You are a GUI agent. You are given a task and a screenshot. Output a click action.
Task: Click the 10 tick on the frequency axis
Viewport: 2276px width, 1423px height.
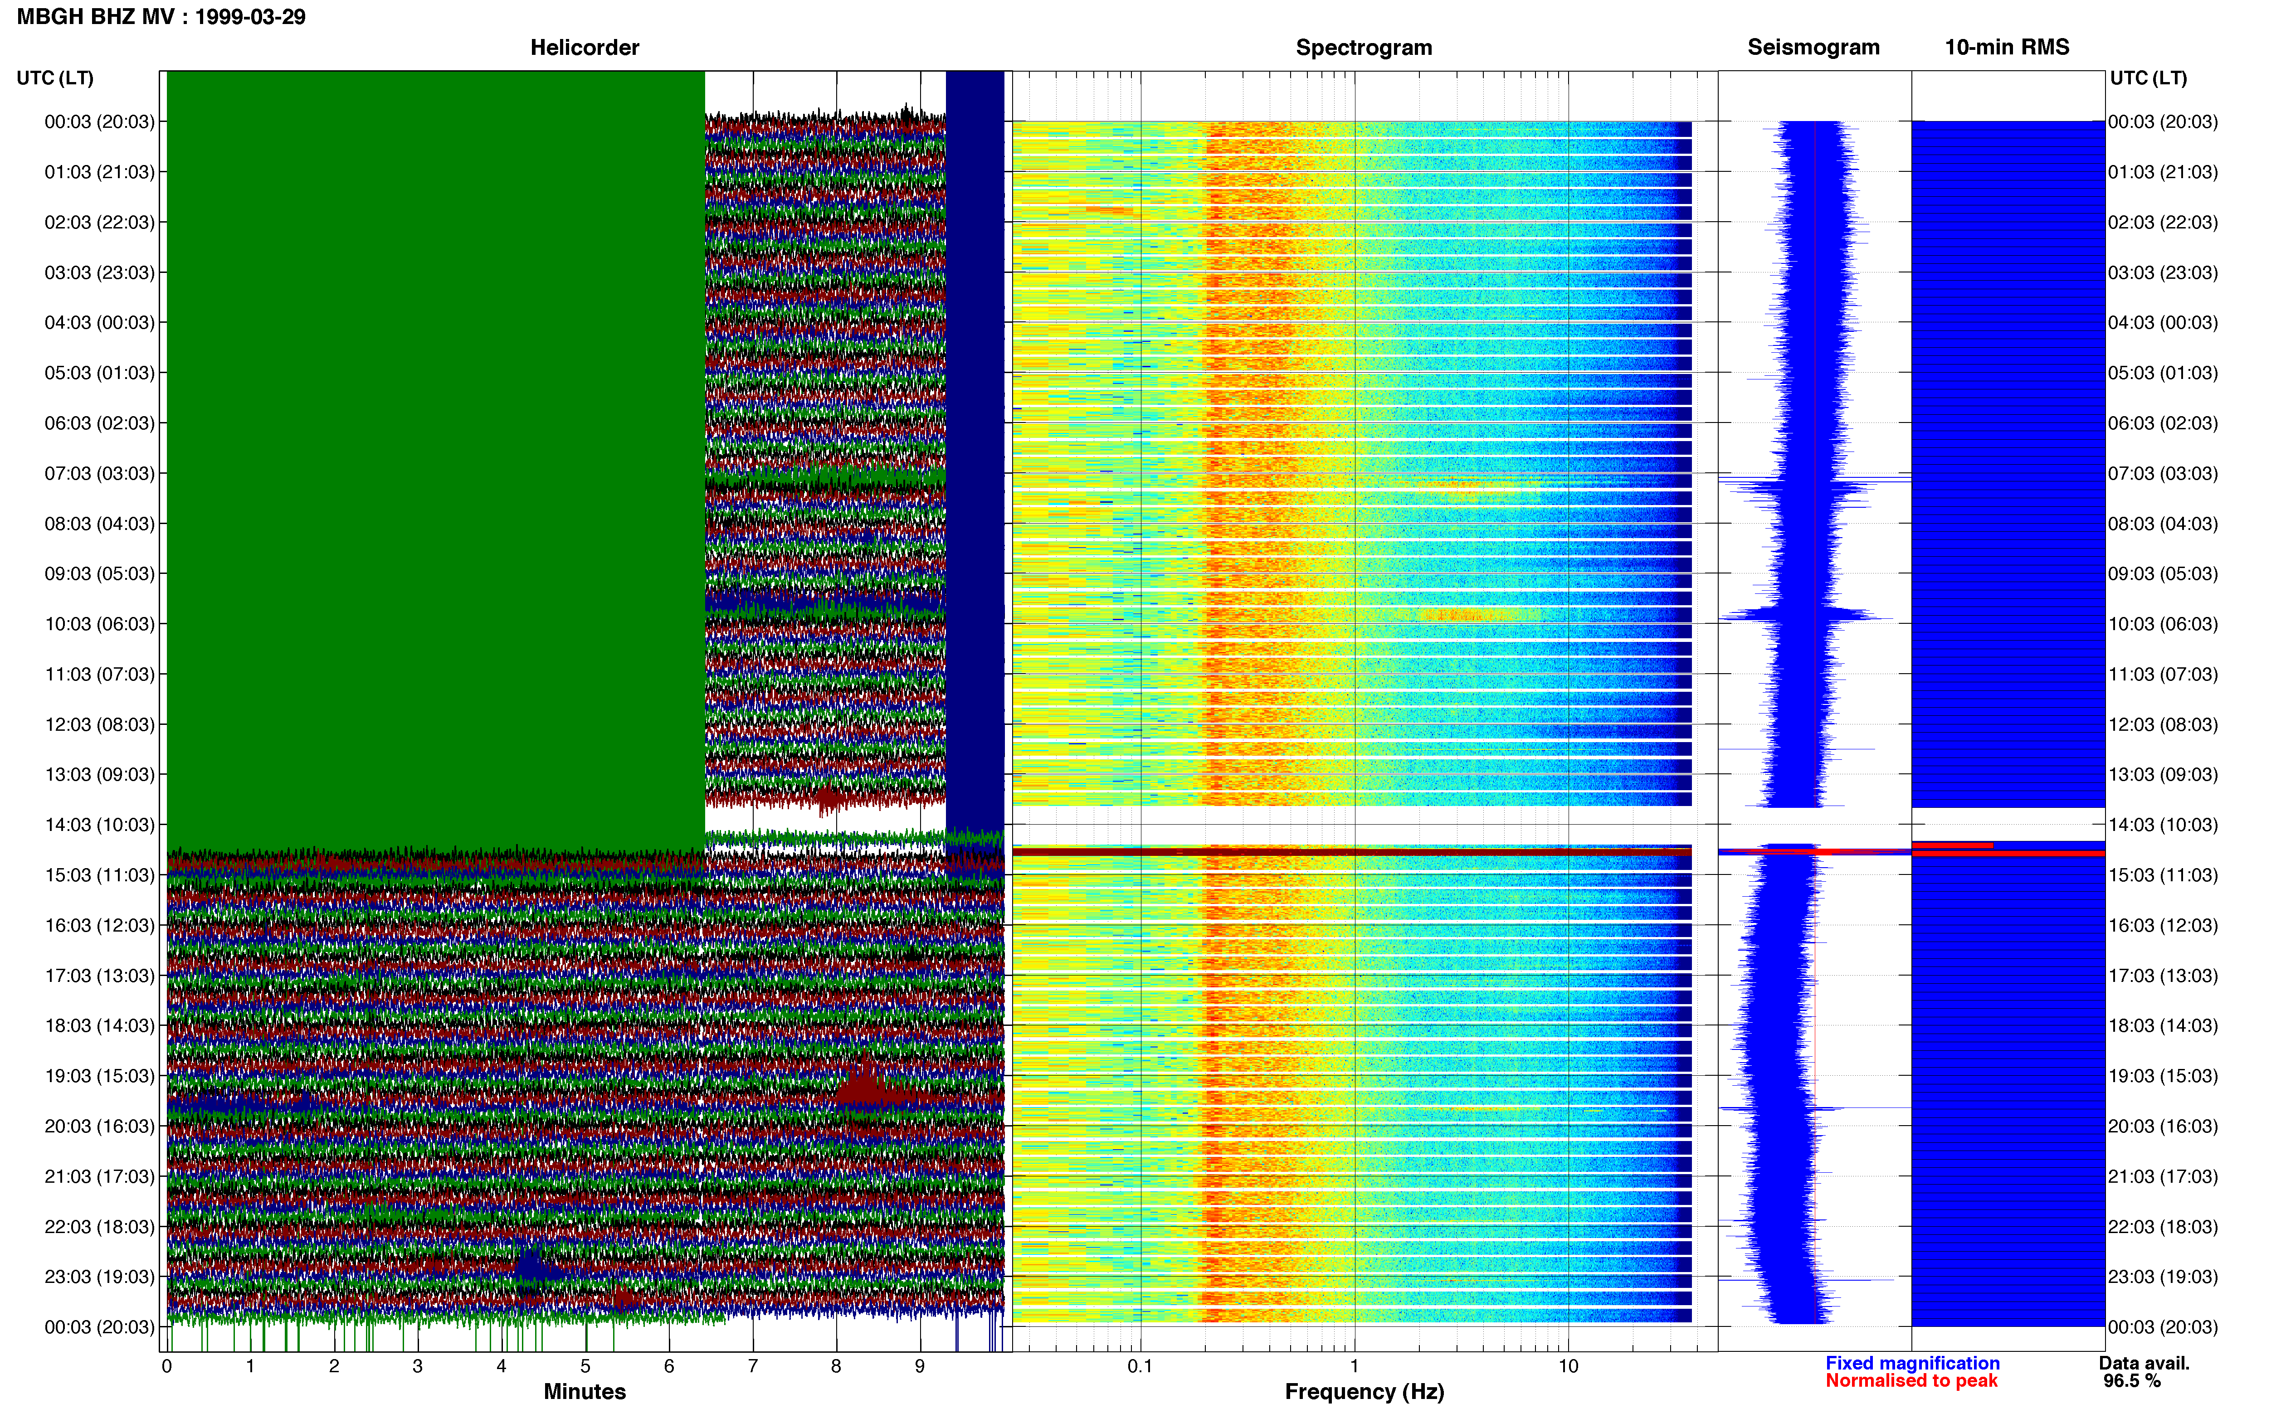(x=1568, y=1366)
